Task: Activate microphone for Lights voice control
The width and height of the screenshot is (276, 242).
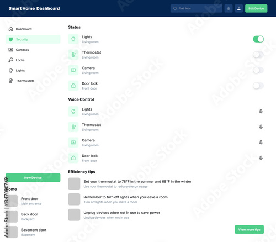Action: click(261, 111)
